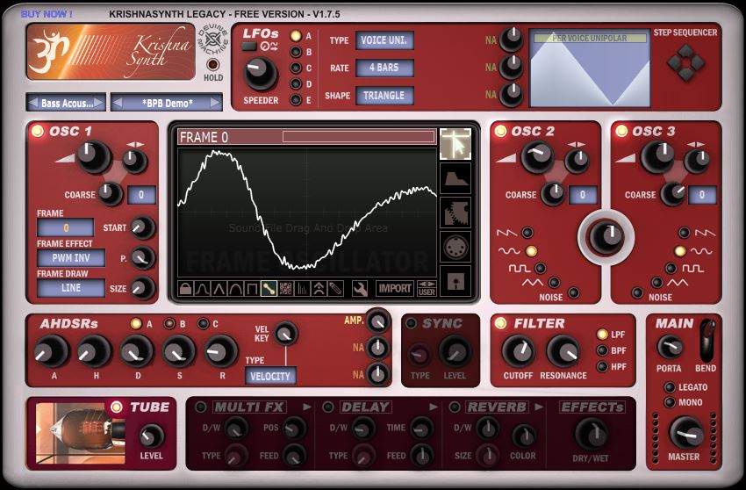Click the FRAME 0 position bar

359,137
